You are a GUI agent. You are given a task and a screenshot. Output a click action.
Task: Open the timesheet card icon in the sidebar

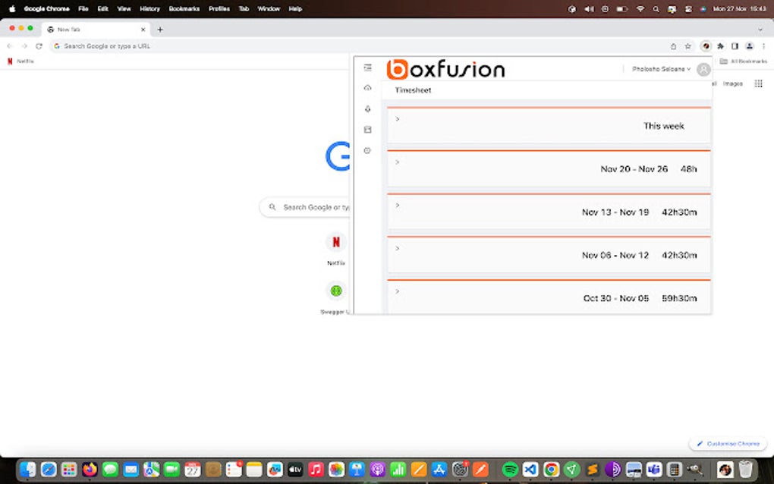tap(367, 129)
